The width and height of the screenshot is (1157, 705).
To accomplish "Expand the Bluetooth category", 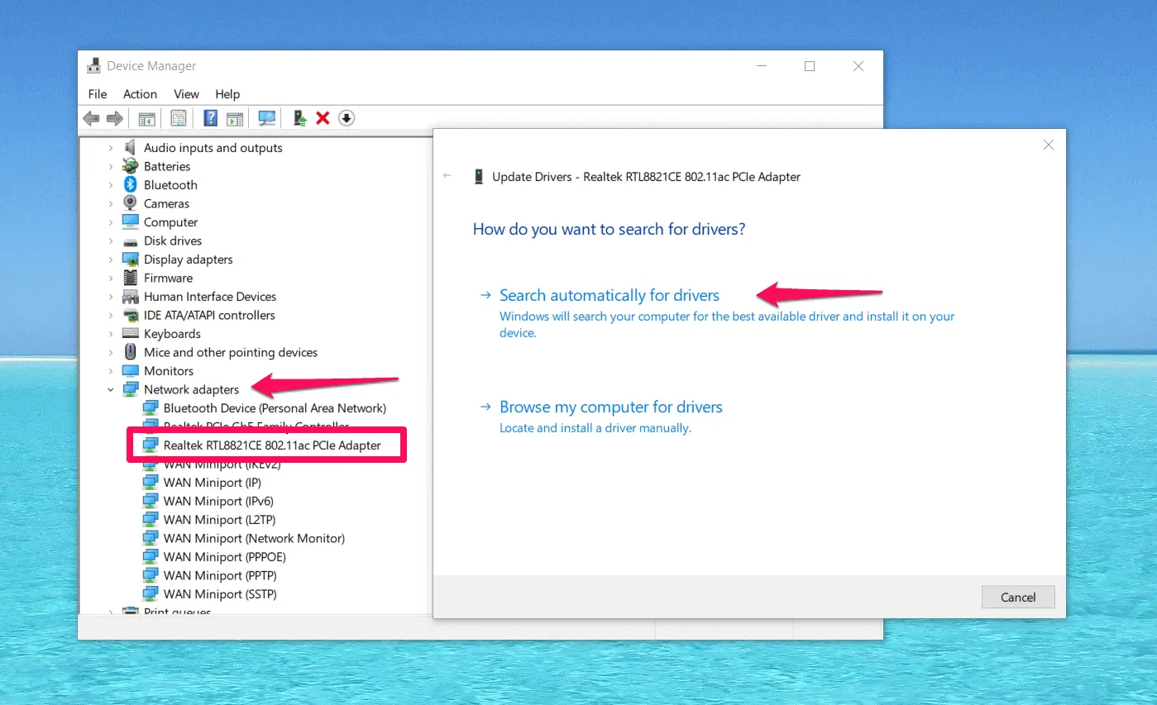I will (x=111, y=185).
